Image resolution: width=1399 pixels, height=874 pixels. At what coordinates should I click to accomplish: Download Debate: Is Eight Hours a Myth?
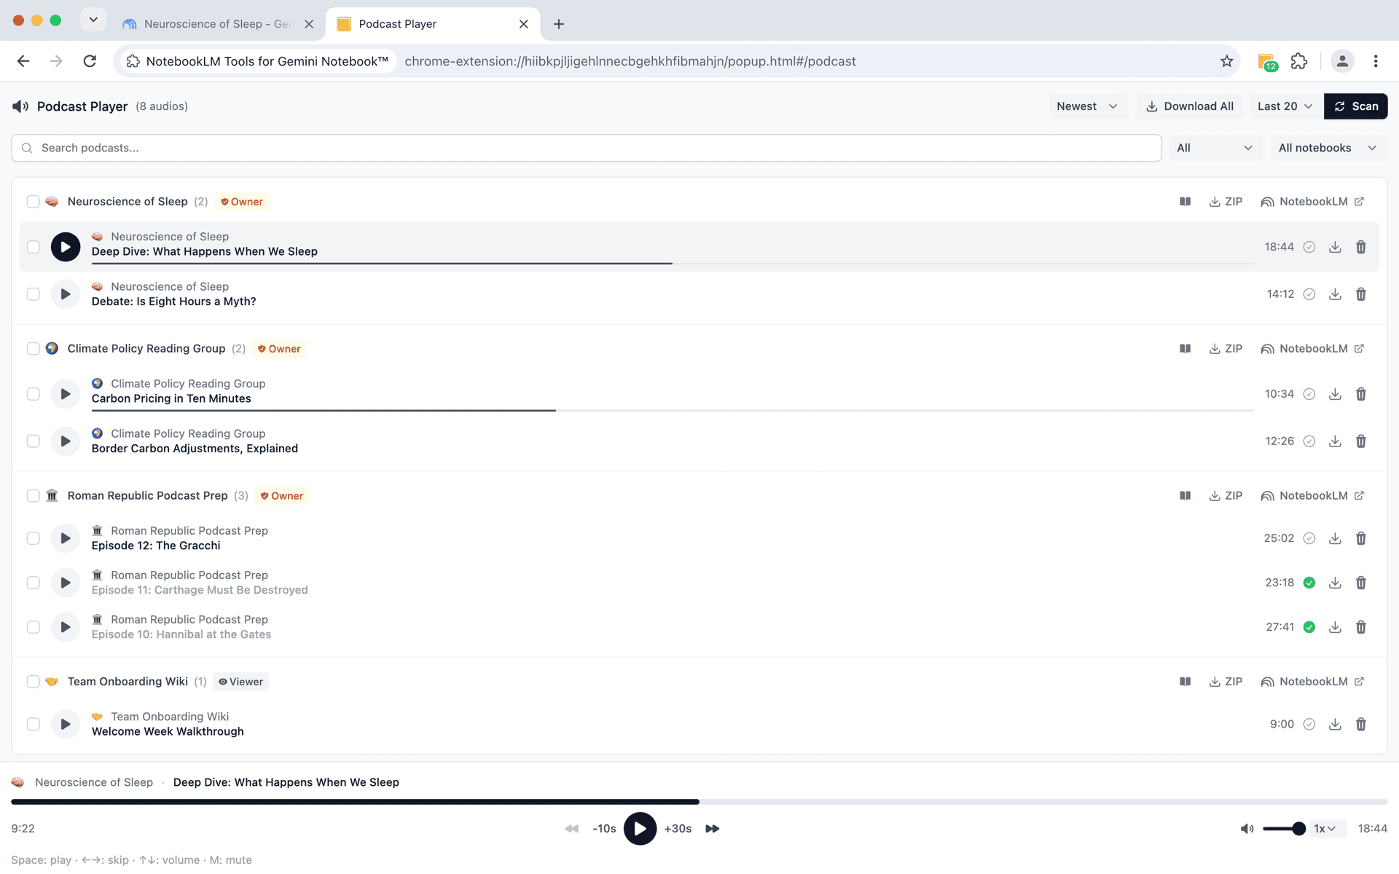pos(1335,294)
